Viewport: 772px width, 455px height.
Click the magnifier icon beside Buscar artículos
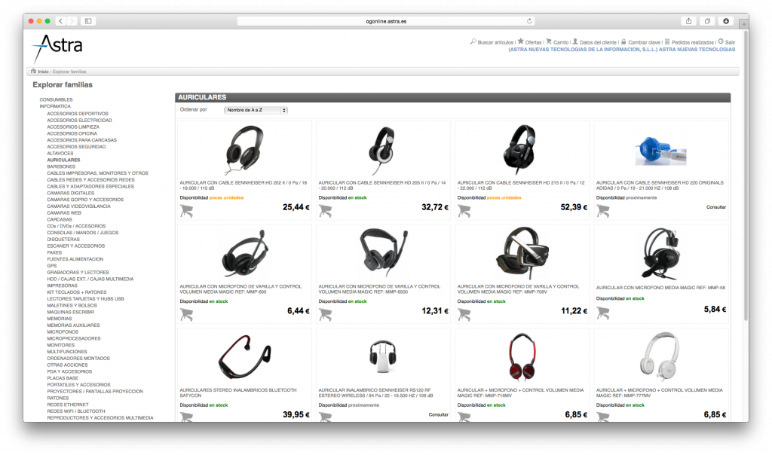click(x=473, y=42)
